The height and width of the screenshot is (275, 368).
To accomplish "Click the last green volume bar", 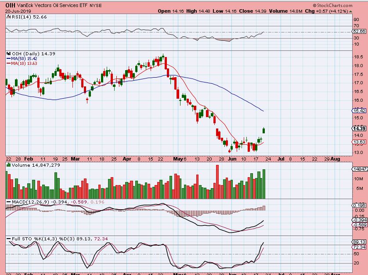I will pyautogui.click(x=264, y=184).
